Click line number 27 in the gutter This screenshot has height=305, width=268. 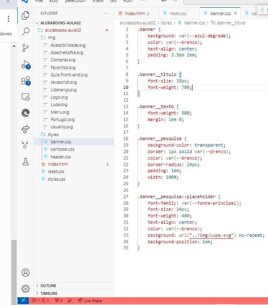point(125,197)
